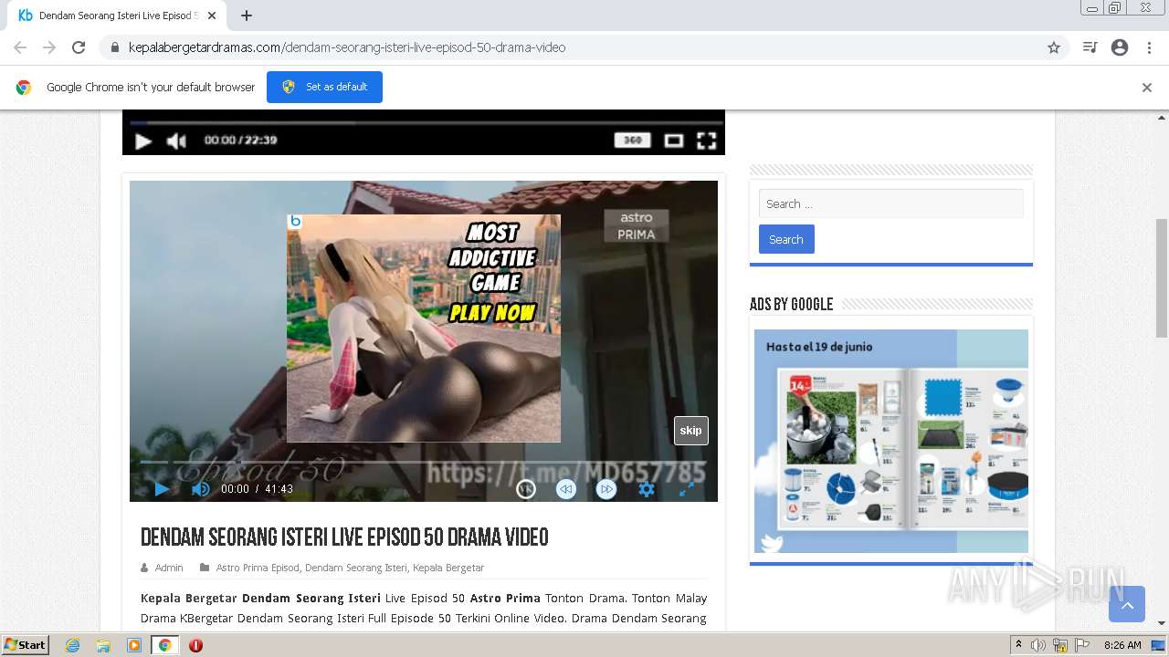Open the catalog advertisement under Ads by Google
Viewport: 1169px width, 657px height.
click(891, 441)
